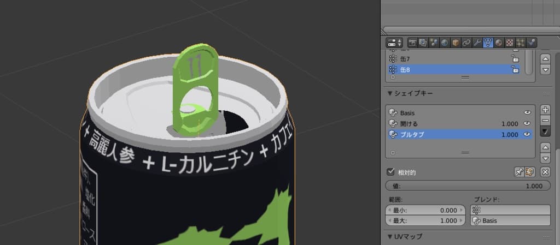
Task: Open the Material properties tab (sphere icon)
Action: click(x=499, y=43)
